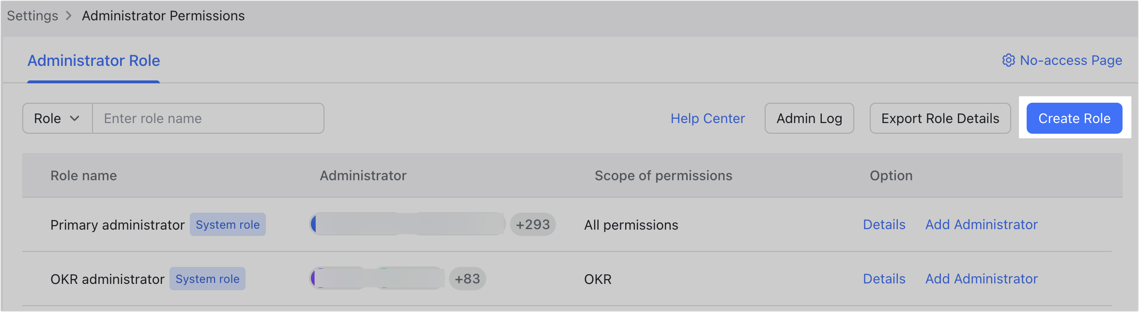Click the Create Role button
This screenshot has width=1139, height=312.
pos(1074,118)
